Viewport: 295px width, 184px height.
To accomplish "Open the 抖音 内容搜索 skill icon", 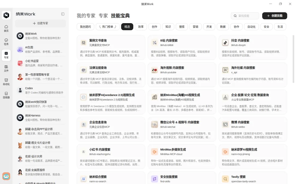I will 225,43.
